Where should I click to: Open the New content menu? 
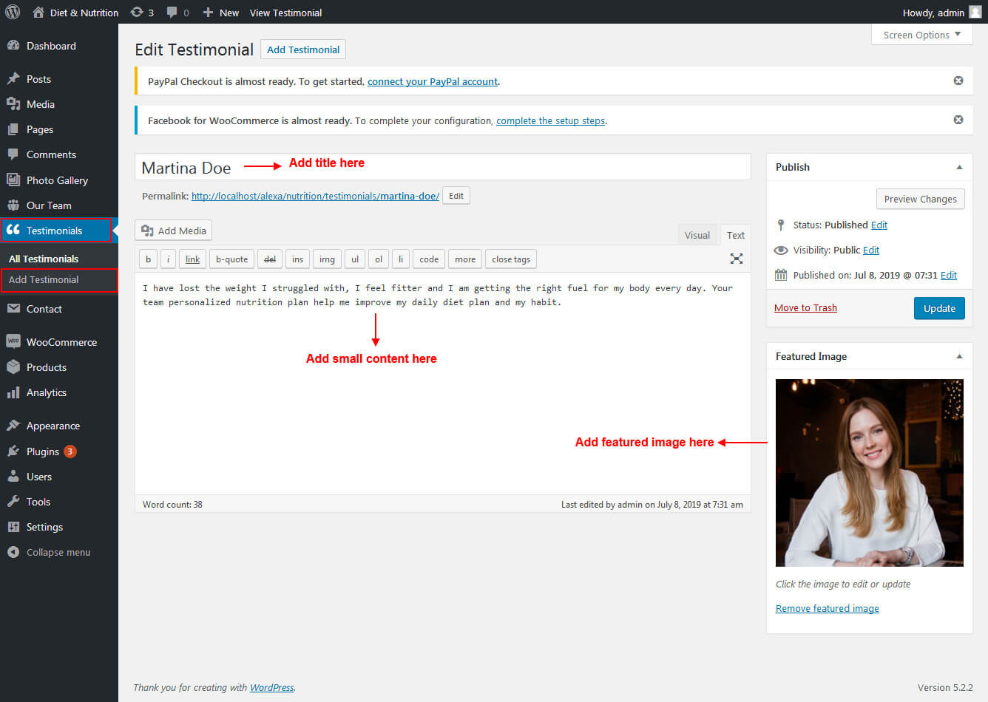(221, 13)
